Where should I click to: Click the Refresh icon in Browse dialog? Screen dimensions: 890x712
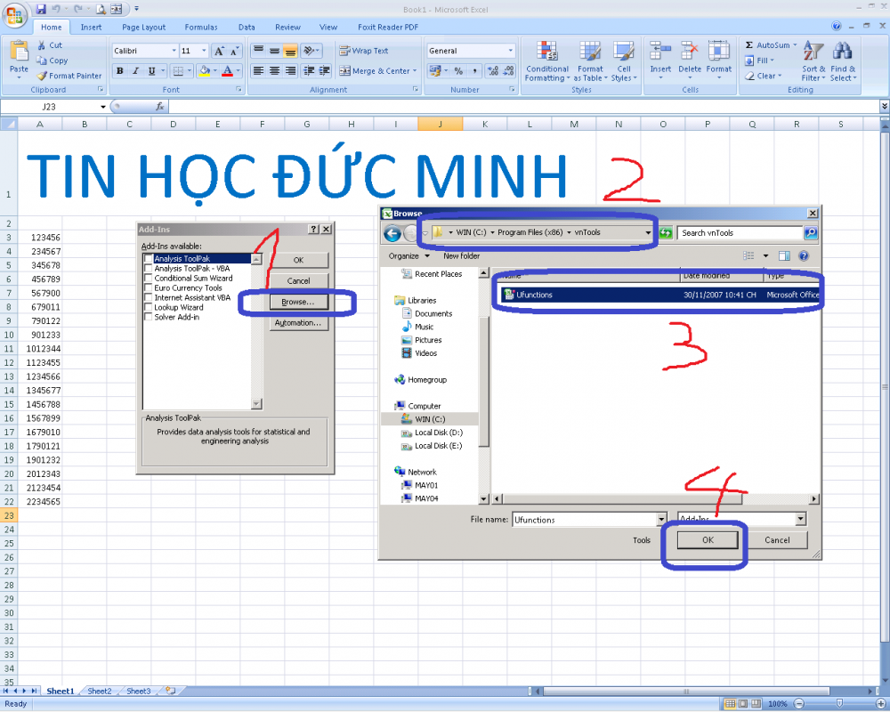pos(666,233)
